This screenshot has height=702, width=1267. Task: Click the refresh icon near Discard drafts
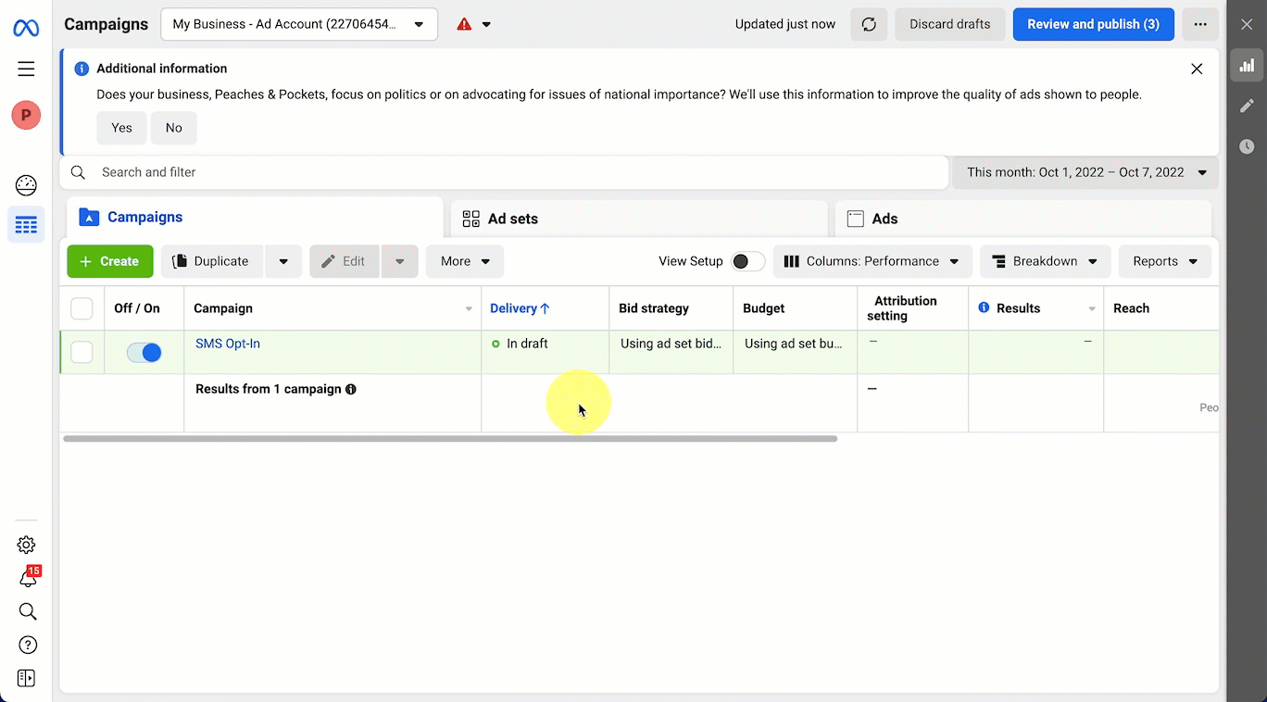[x=869, y=24]
